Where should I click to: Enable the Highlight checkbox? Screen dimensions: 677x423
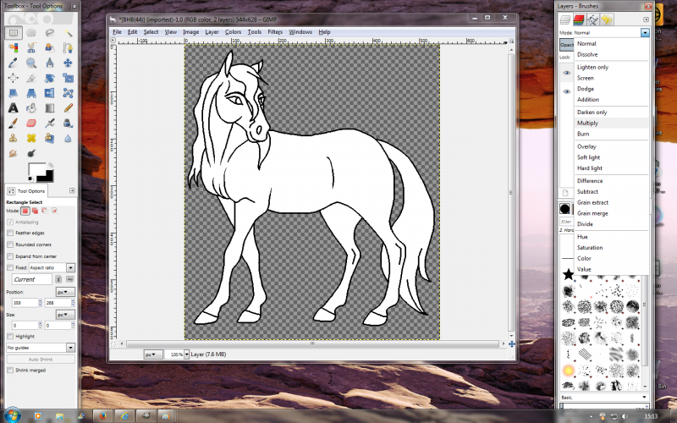10,336
